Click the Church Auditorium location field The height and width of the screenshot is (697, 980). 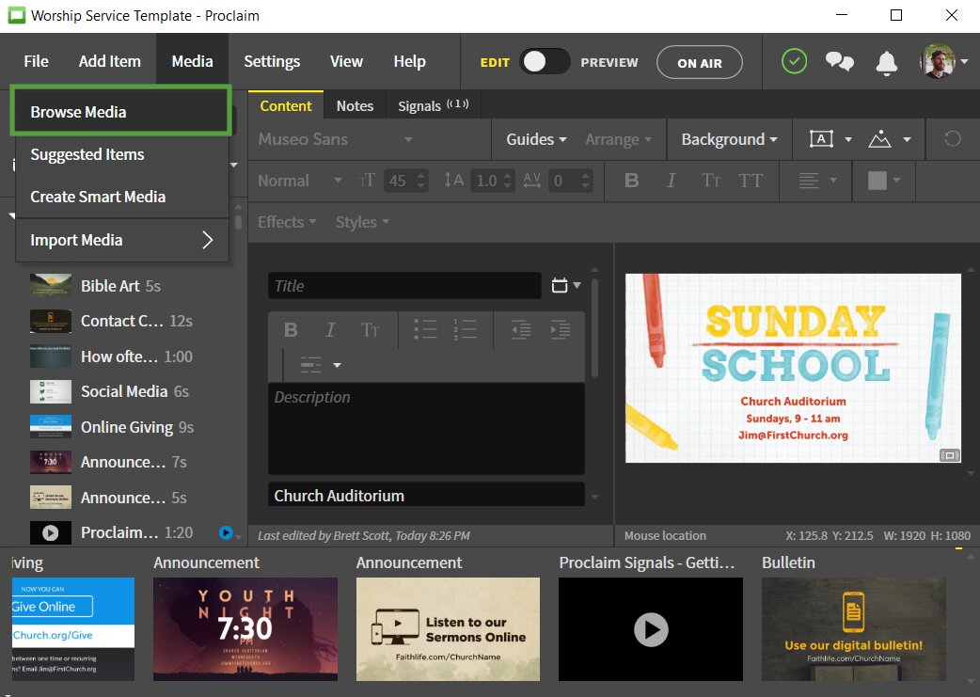[426, 495]
